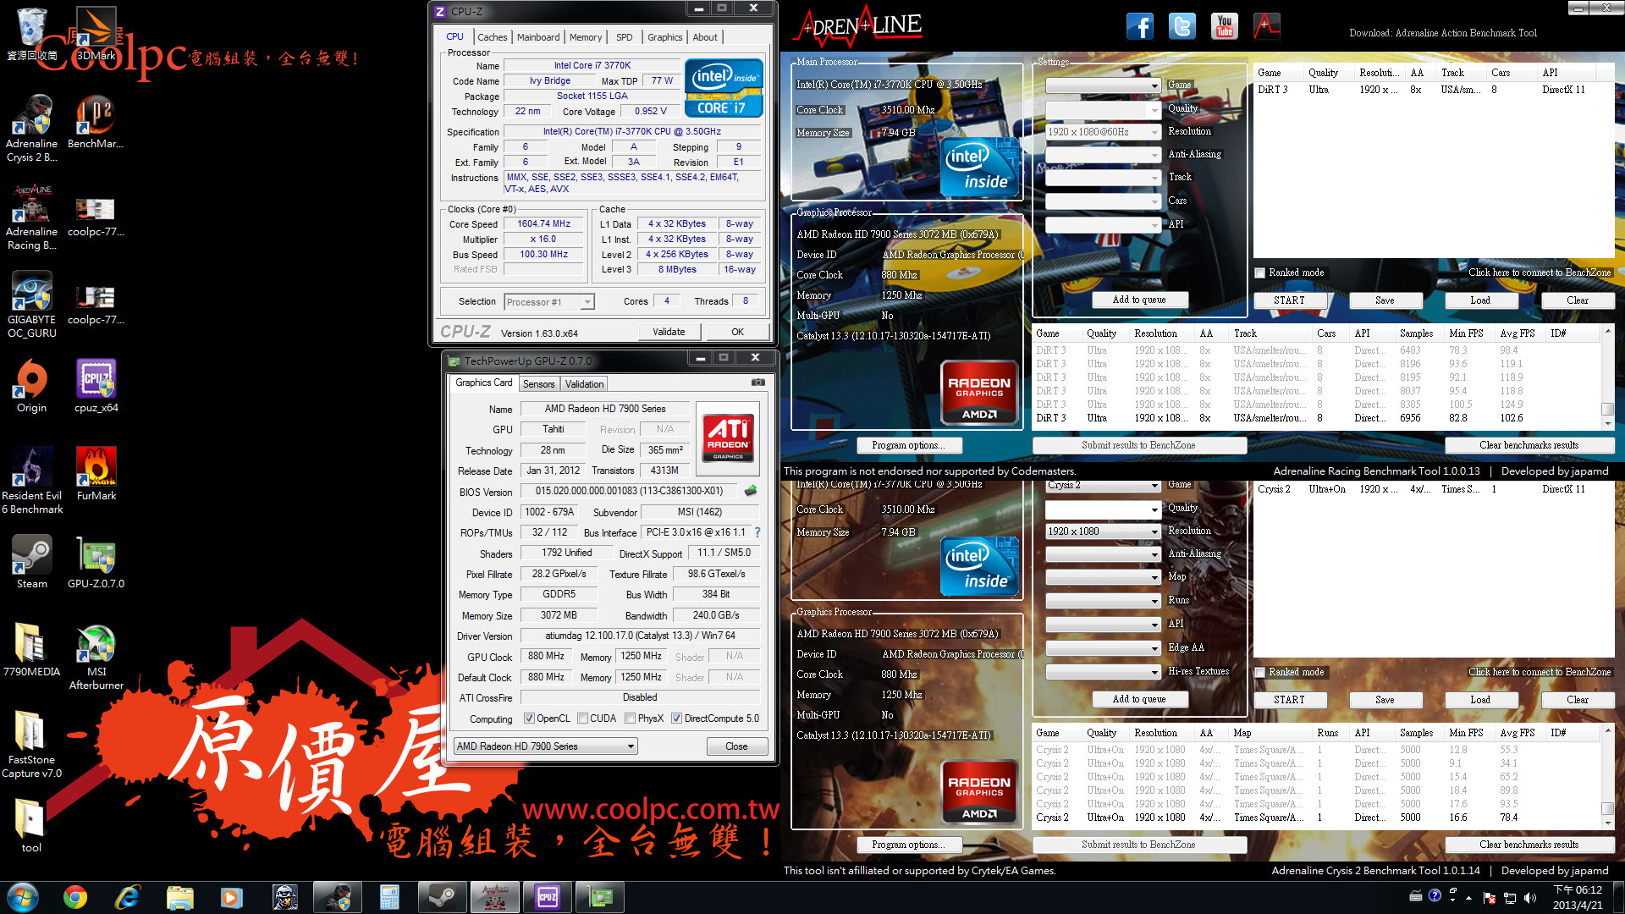
Task: Open FurMark desktop icon
Action: click(96, 474)
